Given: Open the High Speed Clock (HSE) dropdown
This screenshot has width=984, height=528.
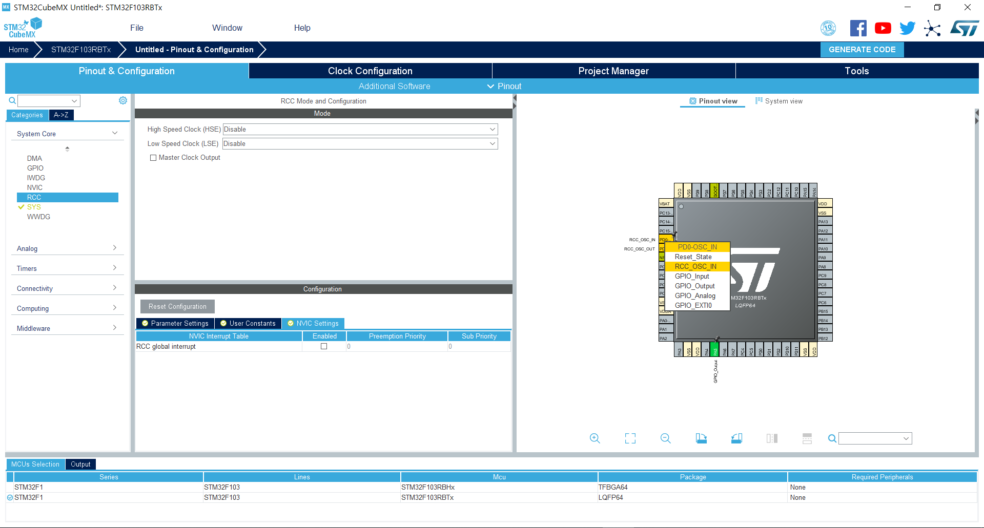Looking at the screenshot, I should [360, 129].
